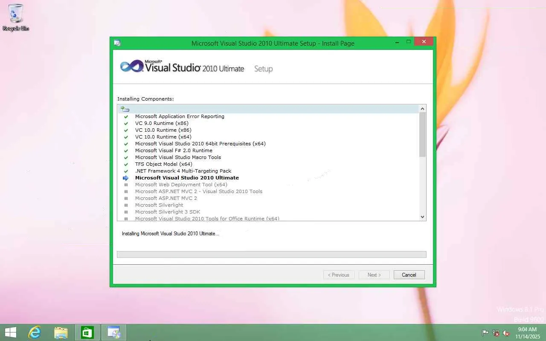Launch Internet Explorer from the taskbar
Image resolution: width=546 pixels, height=341 pixels.
[x=35, y=332]
